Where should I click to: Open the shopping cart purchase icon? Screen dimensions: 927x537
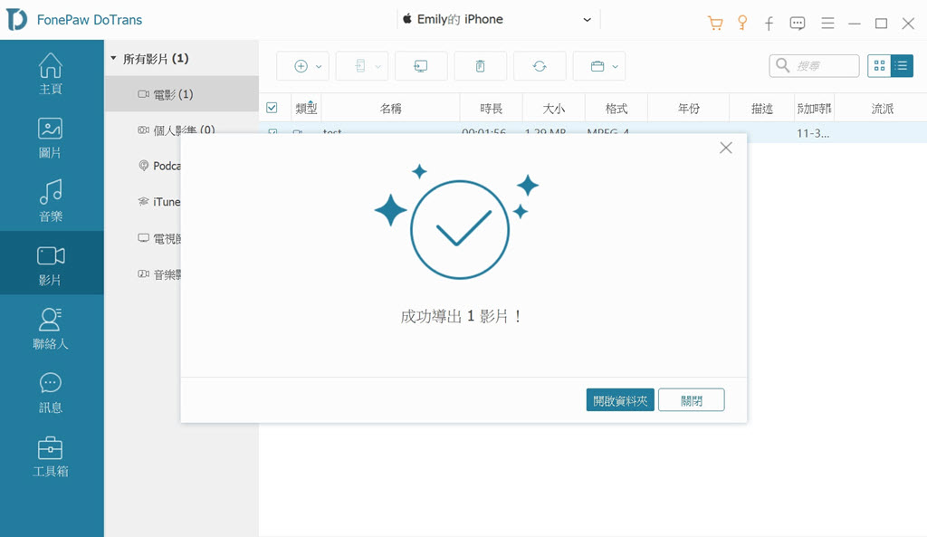pyautogui.click(x=714, y=23)
